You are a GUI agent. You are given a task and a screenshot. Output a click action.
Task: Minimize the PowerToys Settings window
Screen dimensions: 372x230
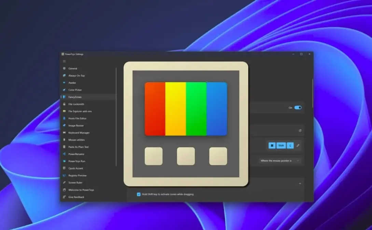pos(293,54)
